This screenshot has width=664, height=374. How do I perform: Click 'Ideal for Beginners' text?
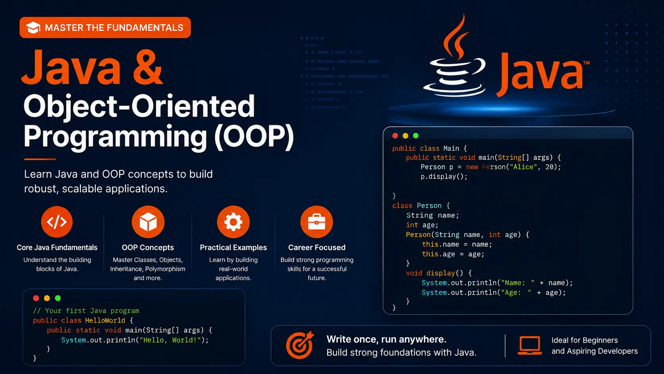(585, 340)
